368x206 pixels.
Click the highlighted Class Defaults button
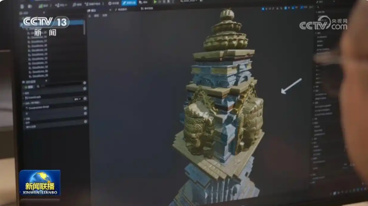pos(129,3)
